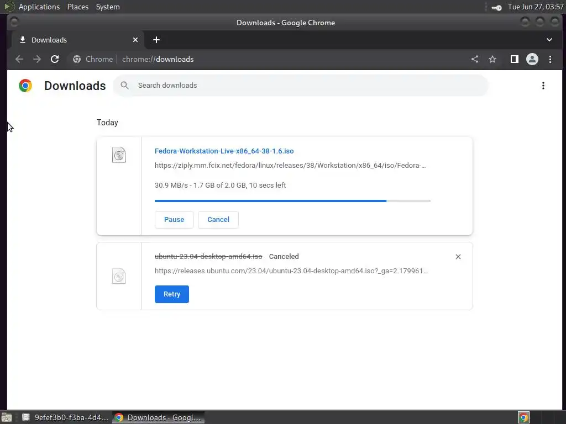Switch to 9efef3b0-f3ba-4d4... taskbar window
The image size is (566, 424).
pyautogui.click(x=65, y=417)
